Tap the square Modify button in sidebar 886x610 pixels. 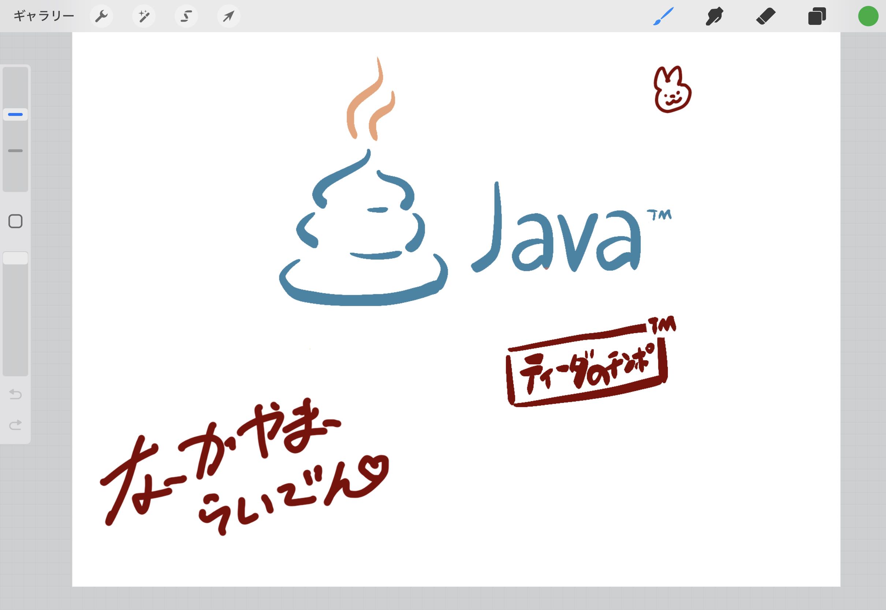[15, 221]
